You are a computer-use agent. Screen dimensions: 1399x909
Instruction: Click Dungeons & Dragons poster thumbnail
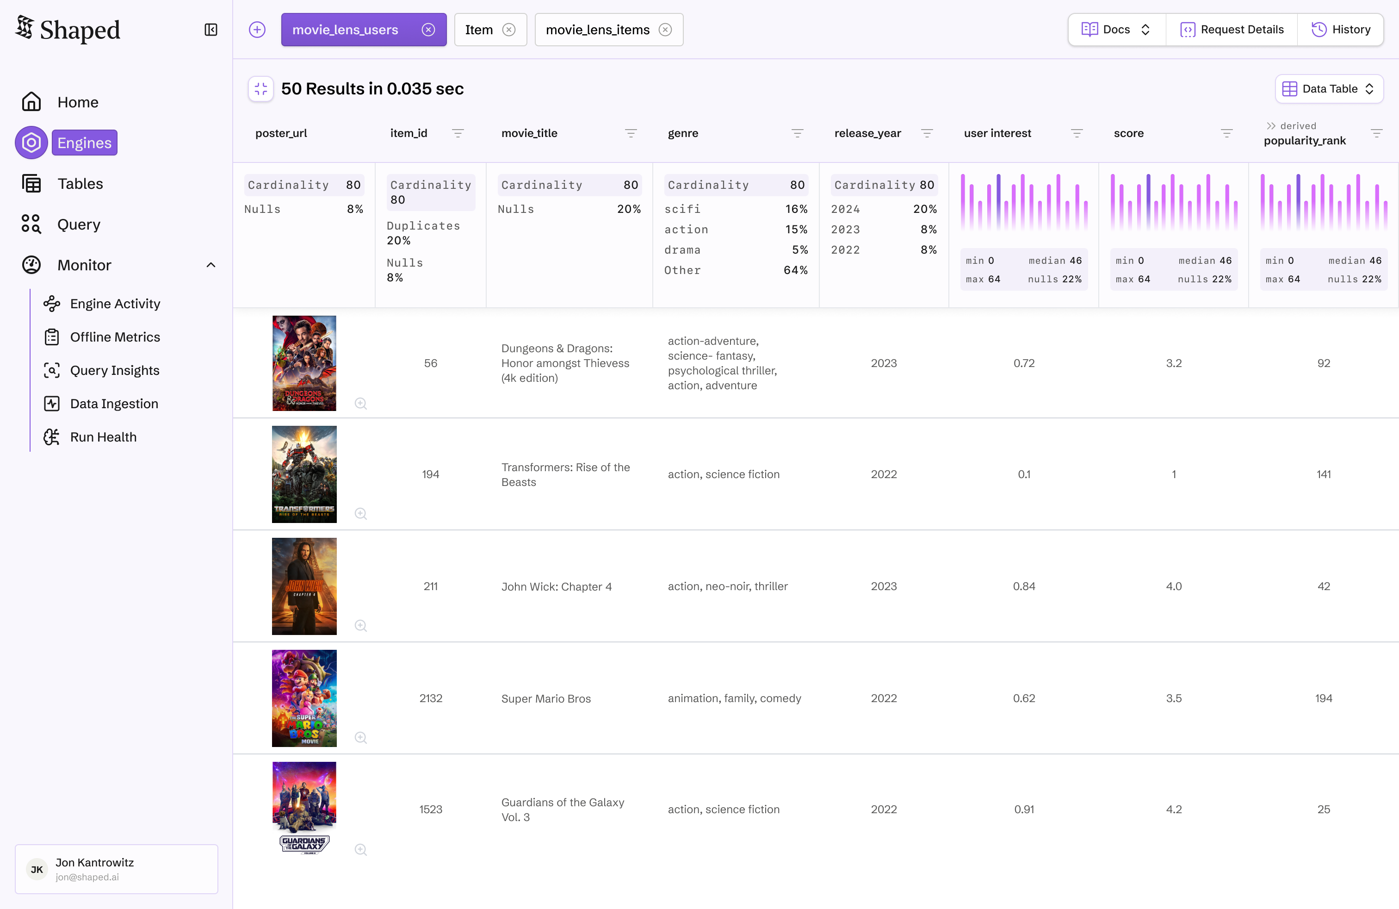(x=304, y=363)
